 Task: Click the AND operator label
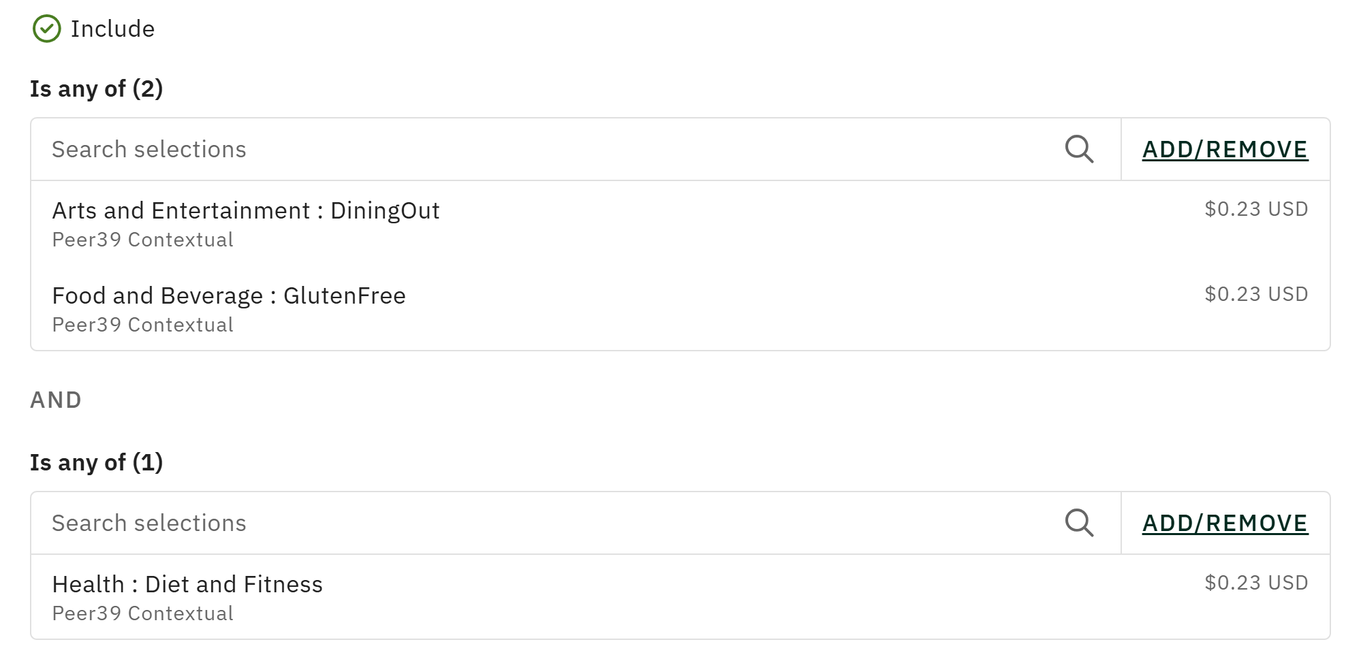56,400
